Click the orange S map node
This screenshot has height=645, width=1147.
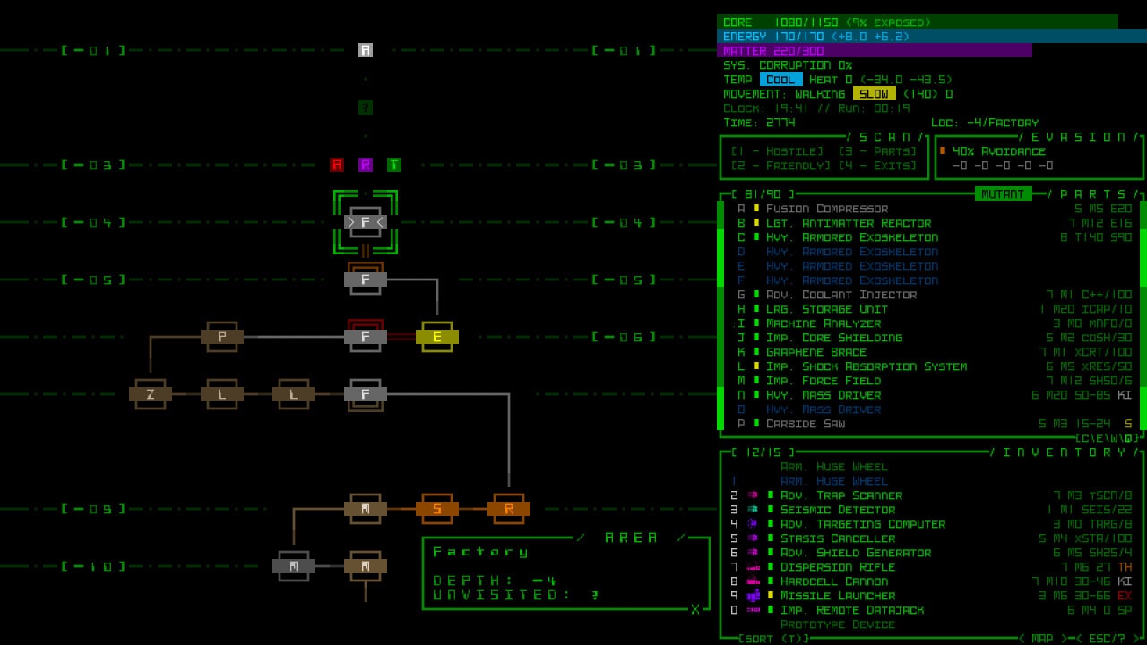(x=437, y=509)
